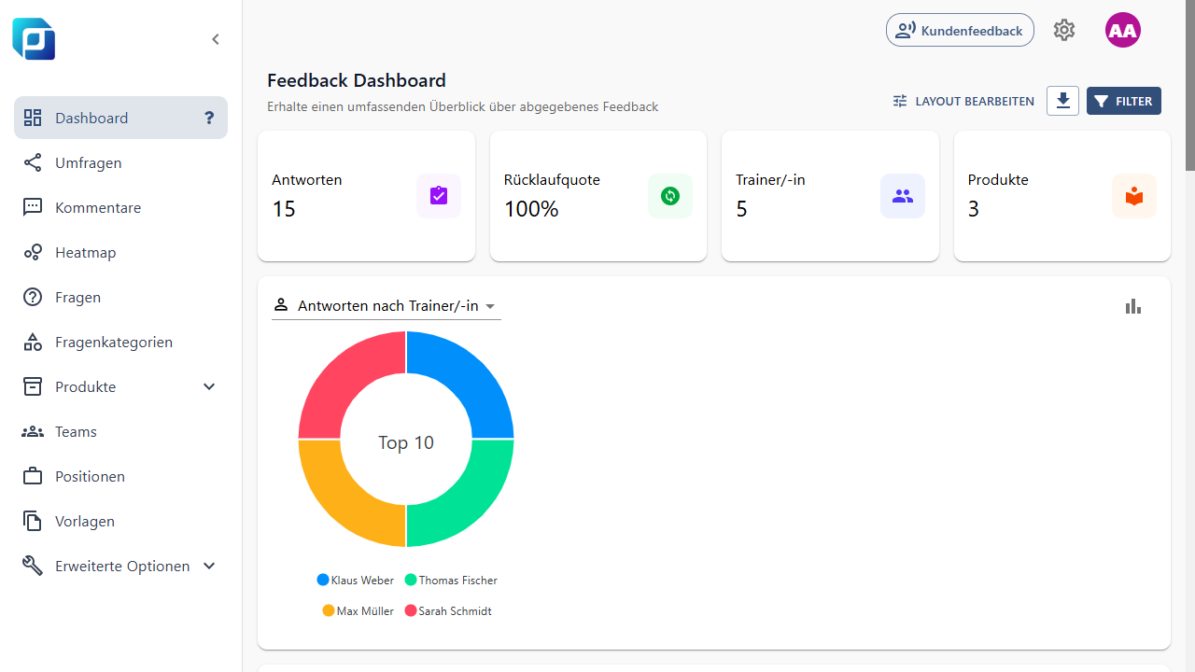Click the Fragen question circle icon
The image size is (1195, 672).
33,297
